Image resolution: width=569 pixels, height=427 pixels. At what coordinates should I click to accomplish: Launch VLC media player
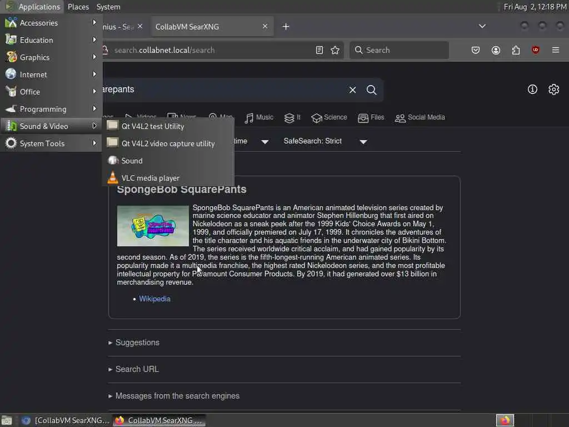pyautogui.click(x=168, y=178)
